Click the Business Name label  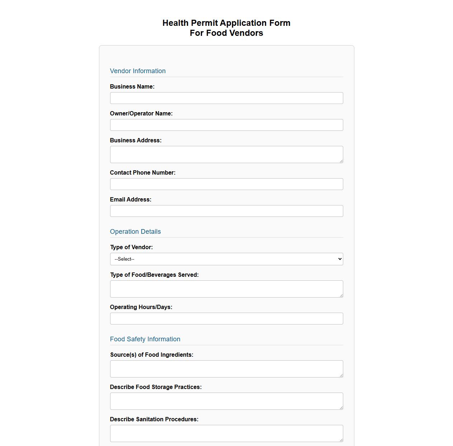[132, 86]
